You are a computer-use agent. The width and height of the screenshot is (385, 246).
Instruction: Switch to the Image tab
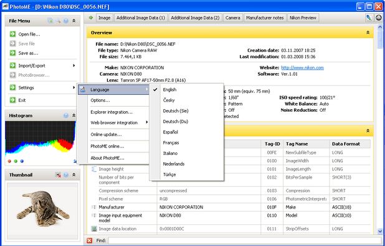coord(105,17)
